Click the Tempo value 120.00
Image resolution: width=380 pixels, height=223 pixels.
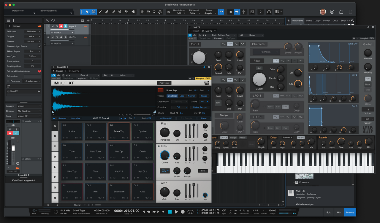(272, 211)
